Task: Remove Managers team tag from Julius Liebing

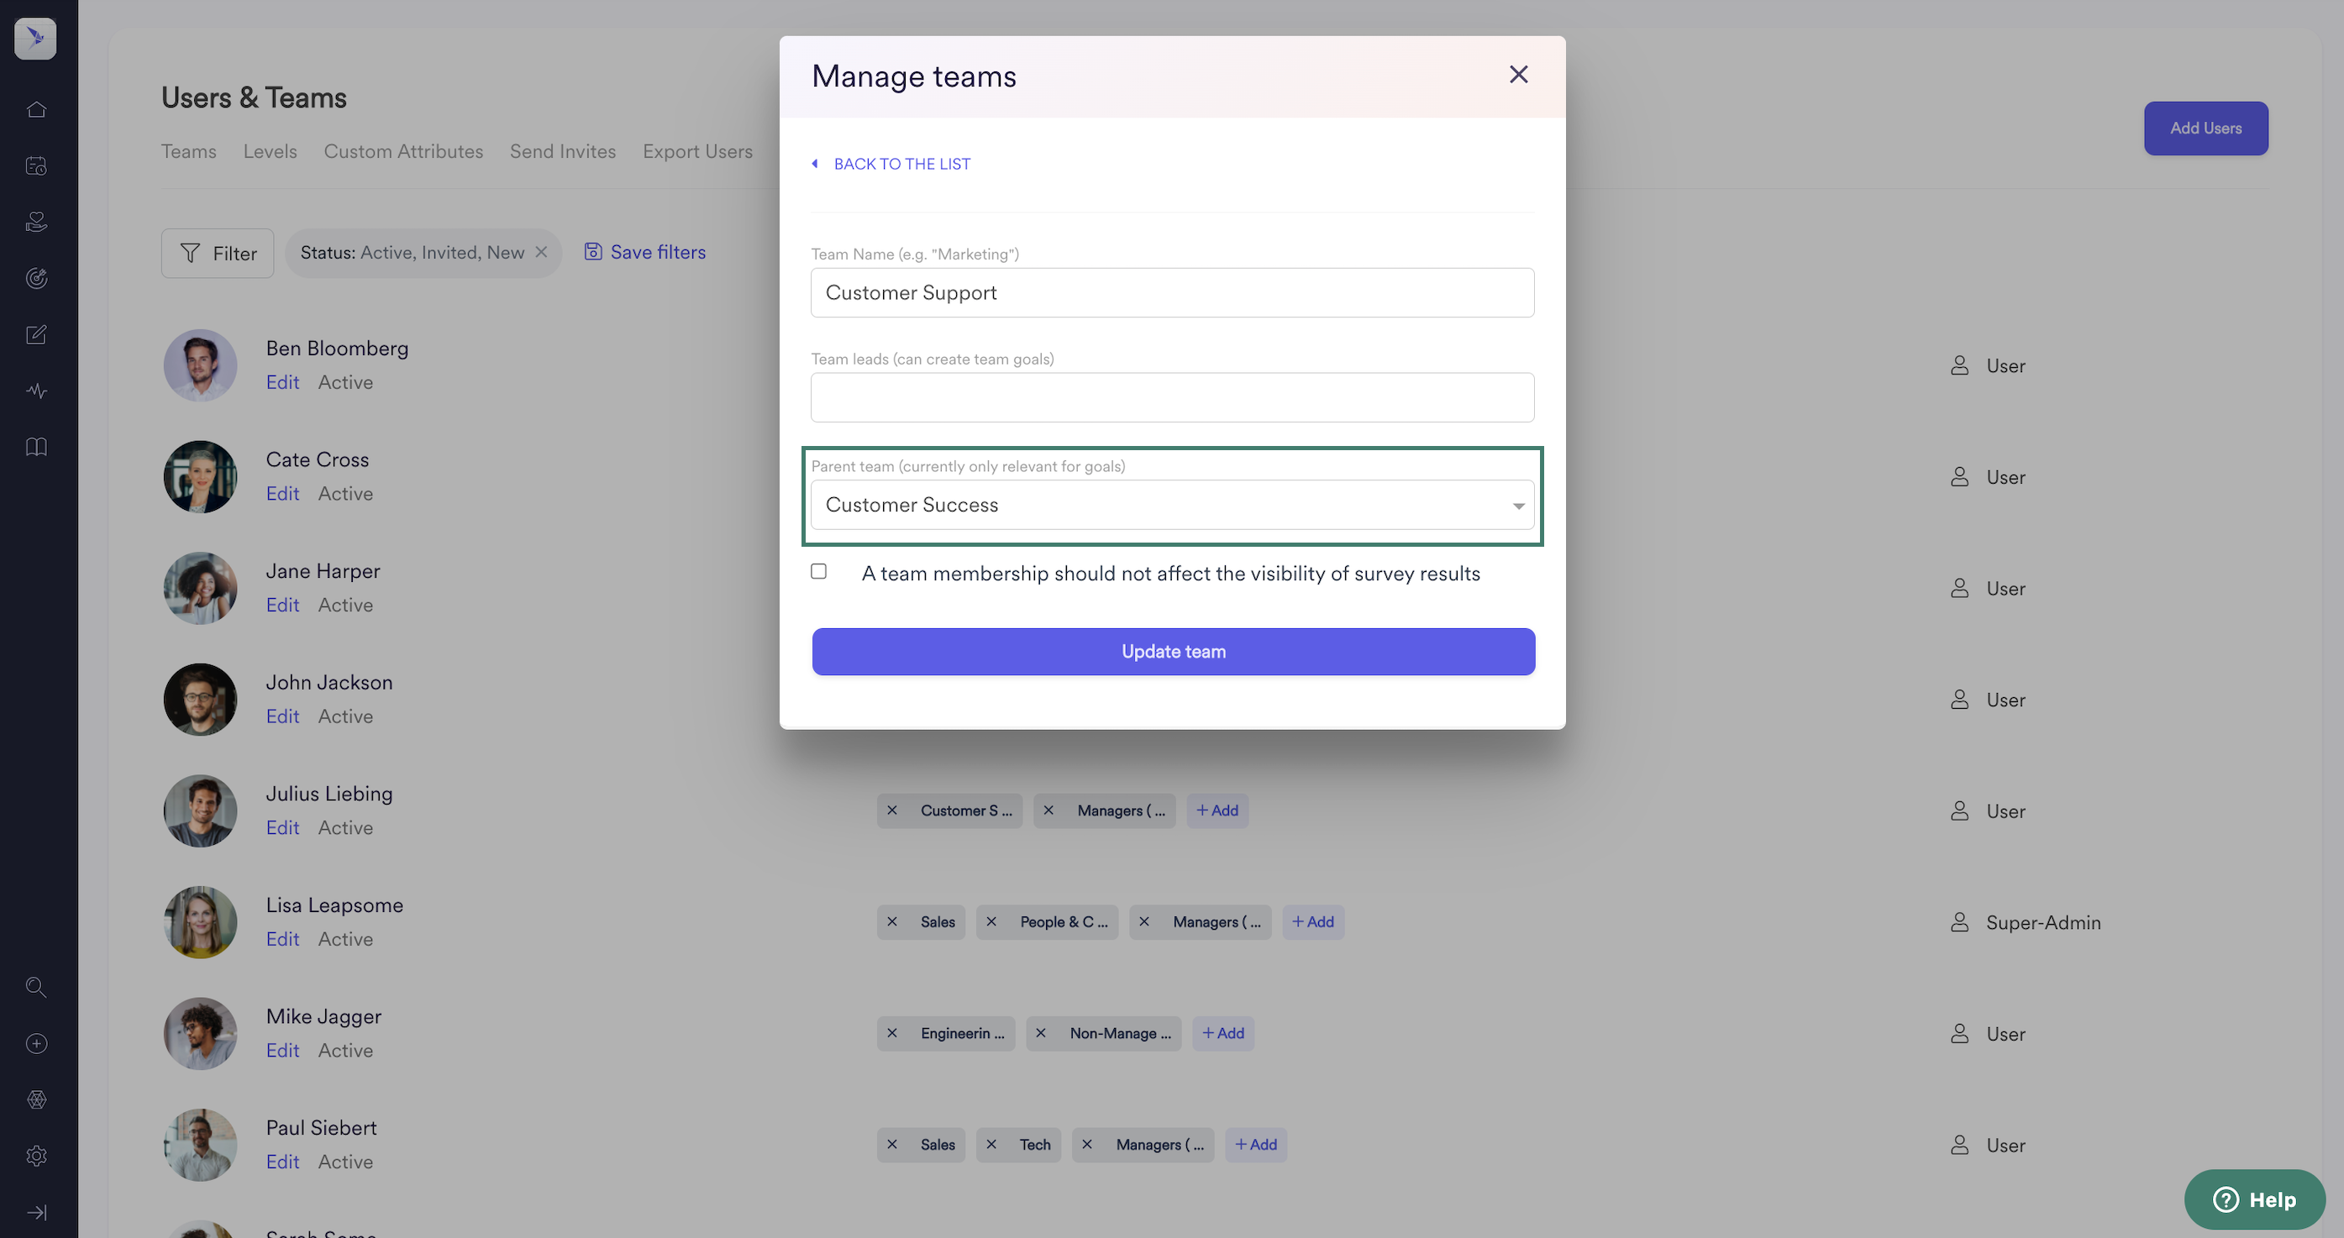Action: click(1049, 810)
